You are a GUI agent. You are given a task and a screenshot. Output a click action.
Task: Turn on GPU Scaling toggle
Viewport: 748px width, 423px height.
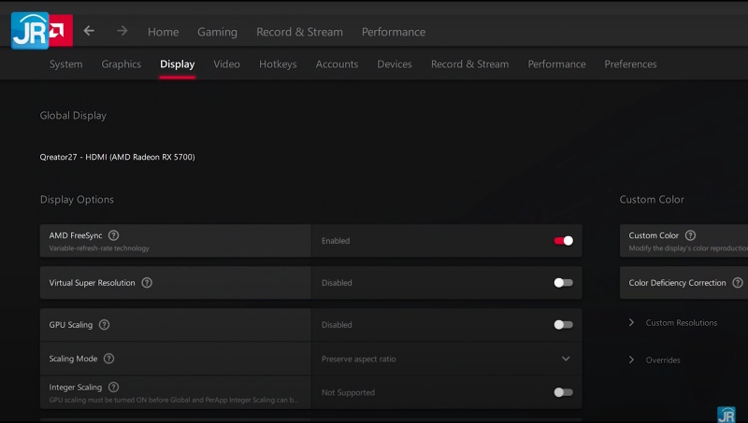coord(564,324)
